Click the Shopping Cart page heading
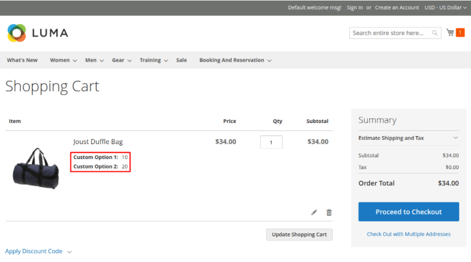This screenshot has width=471, height=262. click(x=52, y=87)
